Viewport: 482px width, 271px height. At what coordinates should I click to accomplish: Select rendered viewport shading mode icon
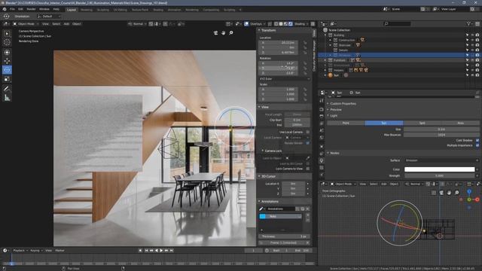[291, 24]
